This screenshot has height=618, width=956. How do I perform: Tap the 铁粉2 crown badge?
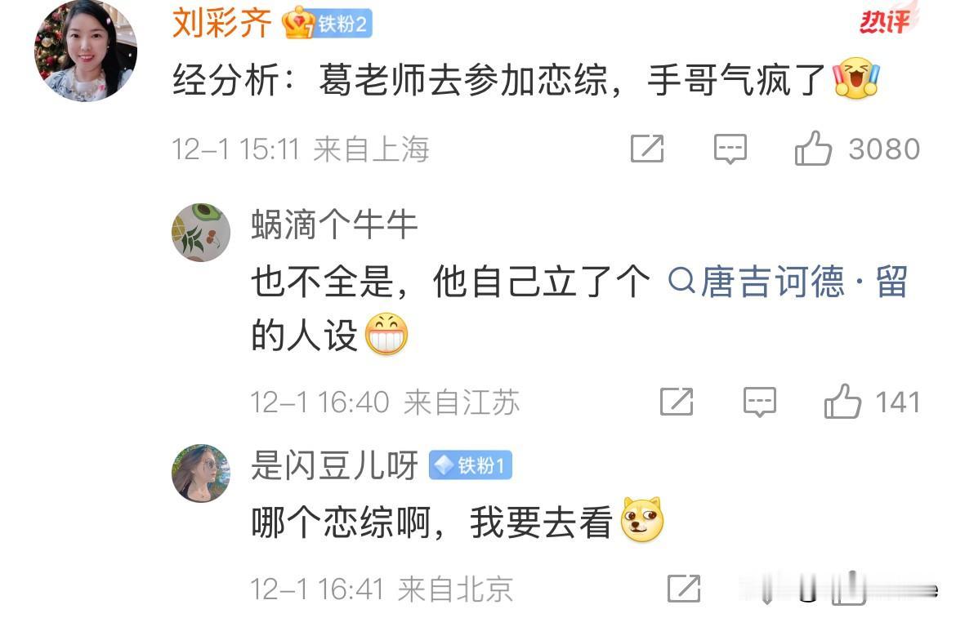[x=327, y=24]
